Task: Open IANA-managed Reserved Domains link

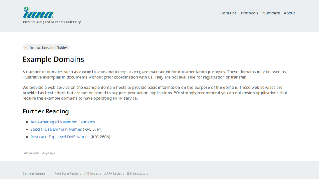Action: click(x=63, y=122)
